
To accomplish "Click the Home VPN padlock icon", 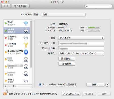I will pos(26,31).
